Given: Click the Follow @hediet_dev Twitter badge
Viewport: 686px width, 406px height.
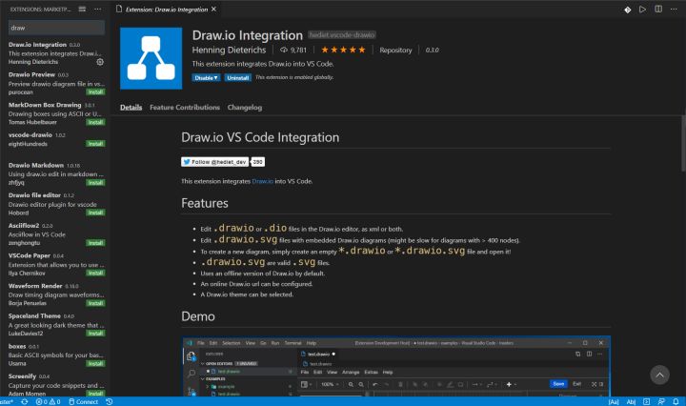Looking at the screenshot, I should (214, 162).
